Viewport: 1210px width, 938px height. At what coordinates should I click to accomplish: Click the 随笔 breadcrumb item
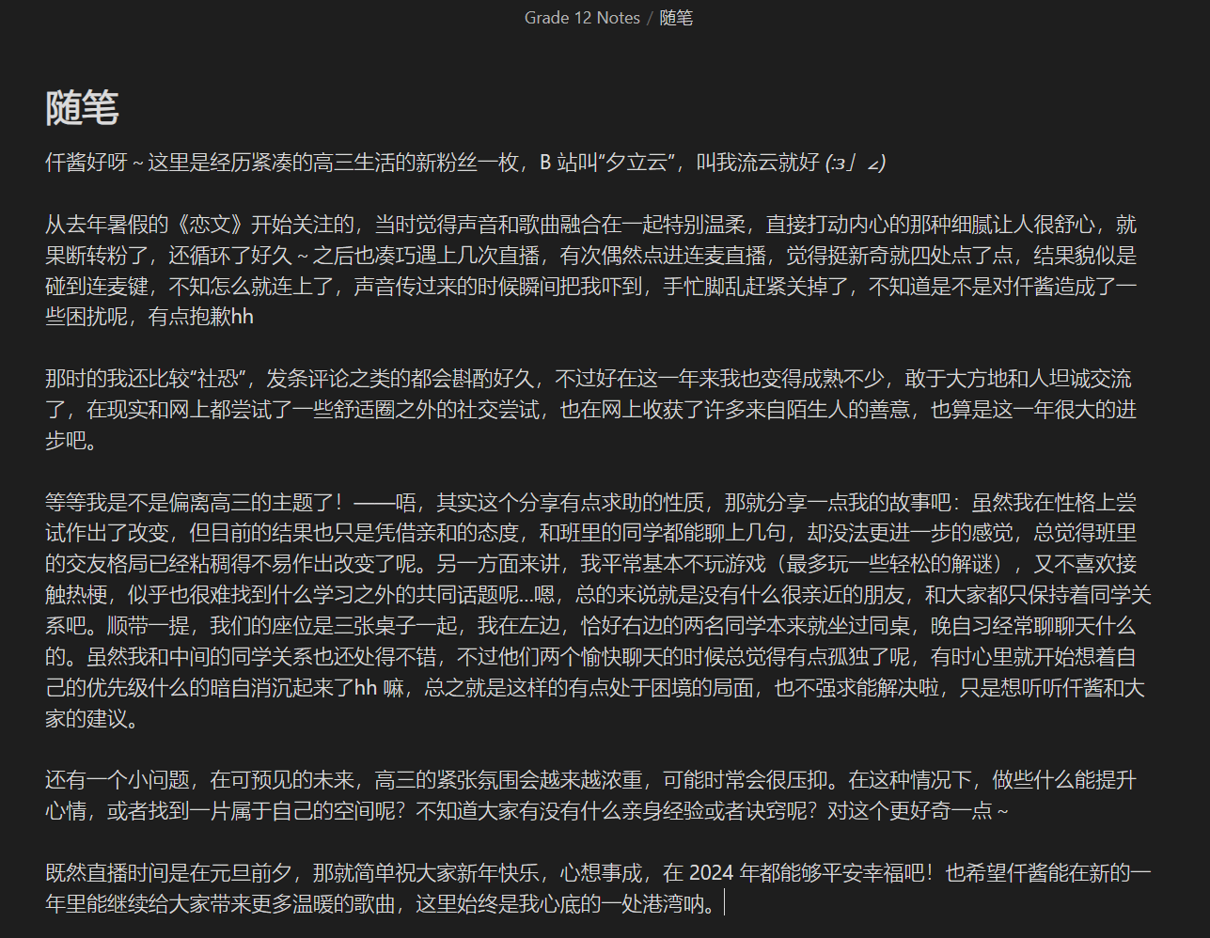click(x=676, y=18)
